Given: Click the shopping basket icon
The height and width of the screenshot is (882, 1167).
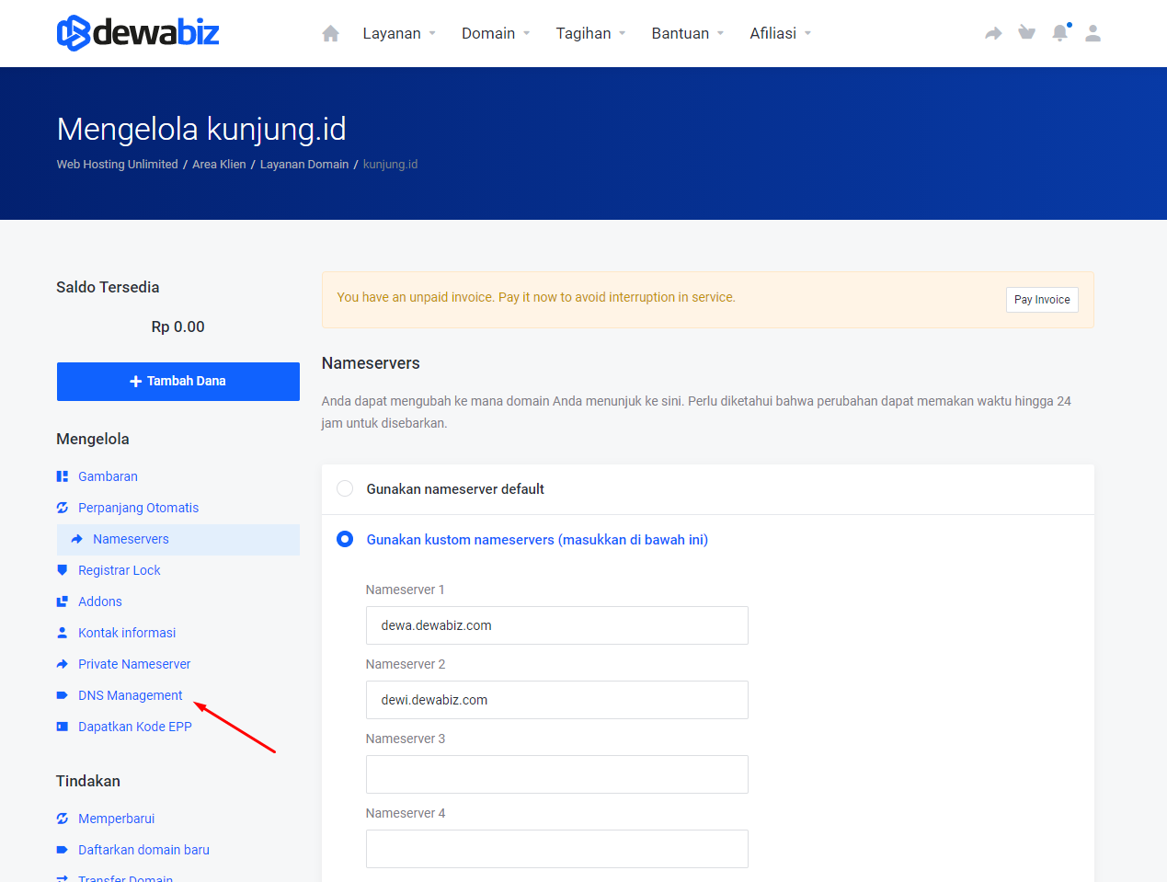Looking at the screenshot, I should [1026, 33].
